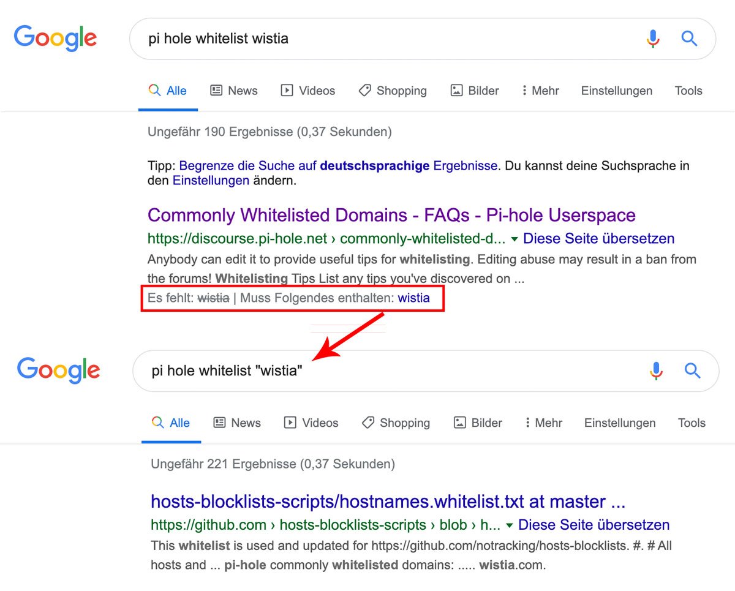The width and height of the screenshot is (735, 591).
Task: Click the wistia link after Muss Folgendes enthalten
Action: (414, 298)
